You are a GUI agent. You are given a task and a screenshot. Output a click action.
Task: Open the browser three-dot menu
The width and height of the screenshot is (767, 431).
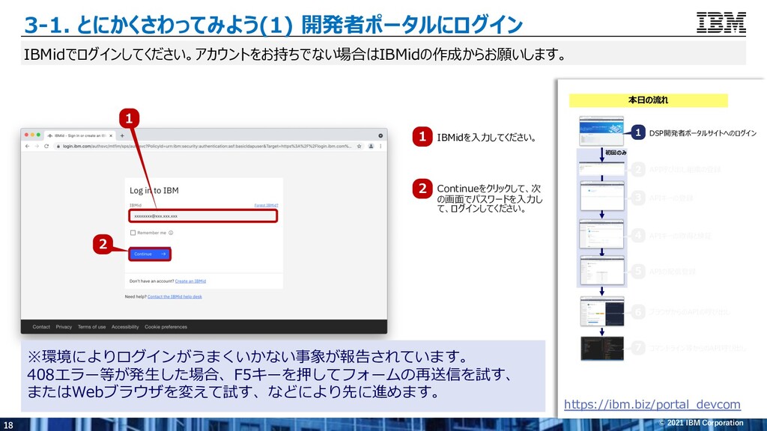pos(381,146)
